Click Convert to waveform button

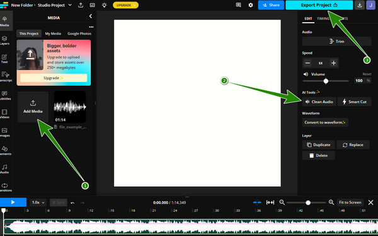[325, 122]
